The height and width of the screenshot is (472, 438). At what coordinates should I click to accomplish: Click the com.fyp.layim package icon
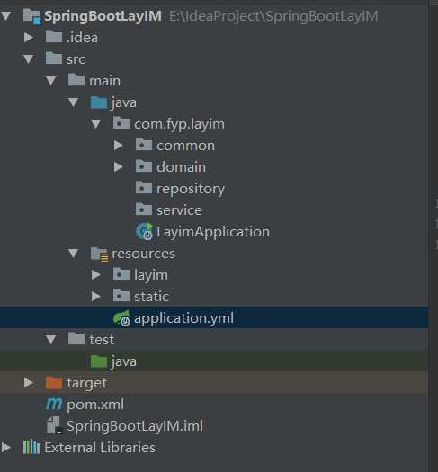coord(121,123)
